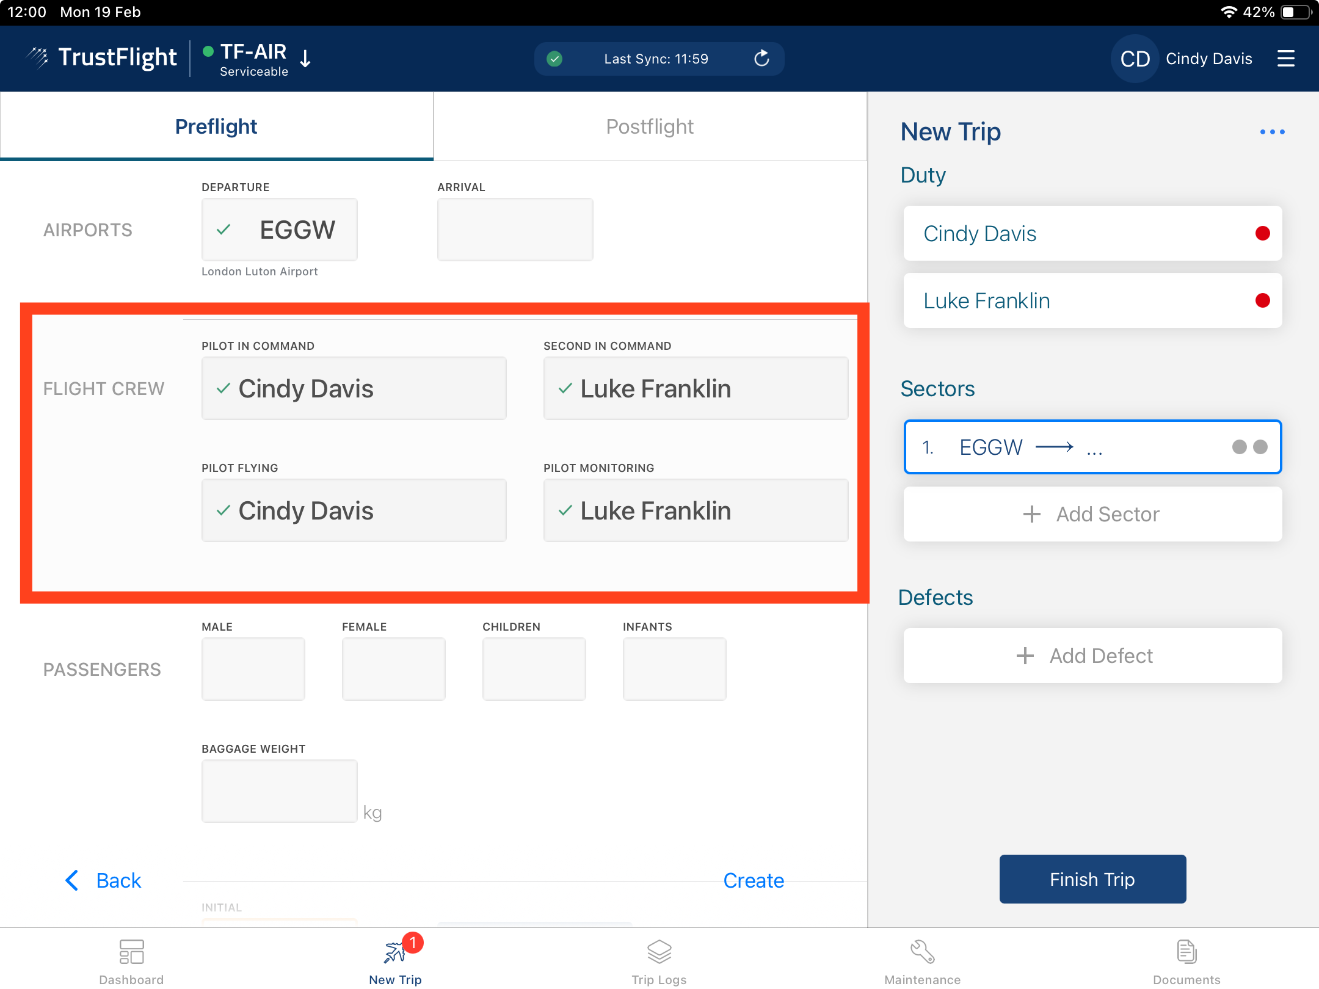Viewport: 1319px width, 989px height.
Task: Click the empty Arrival airport field
Action: pos(515,230)
